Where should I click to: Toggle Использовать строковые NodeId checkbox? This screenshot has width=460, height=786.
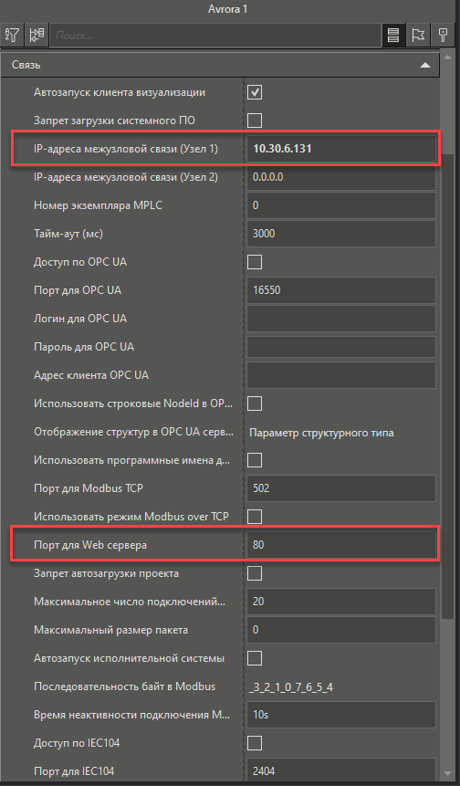pos(255,403)
